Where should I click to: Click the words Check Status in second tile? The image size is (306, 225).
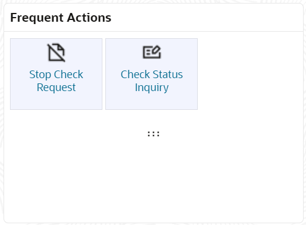coord(152,75)
